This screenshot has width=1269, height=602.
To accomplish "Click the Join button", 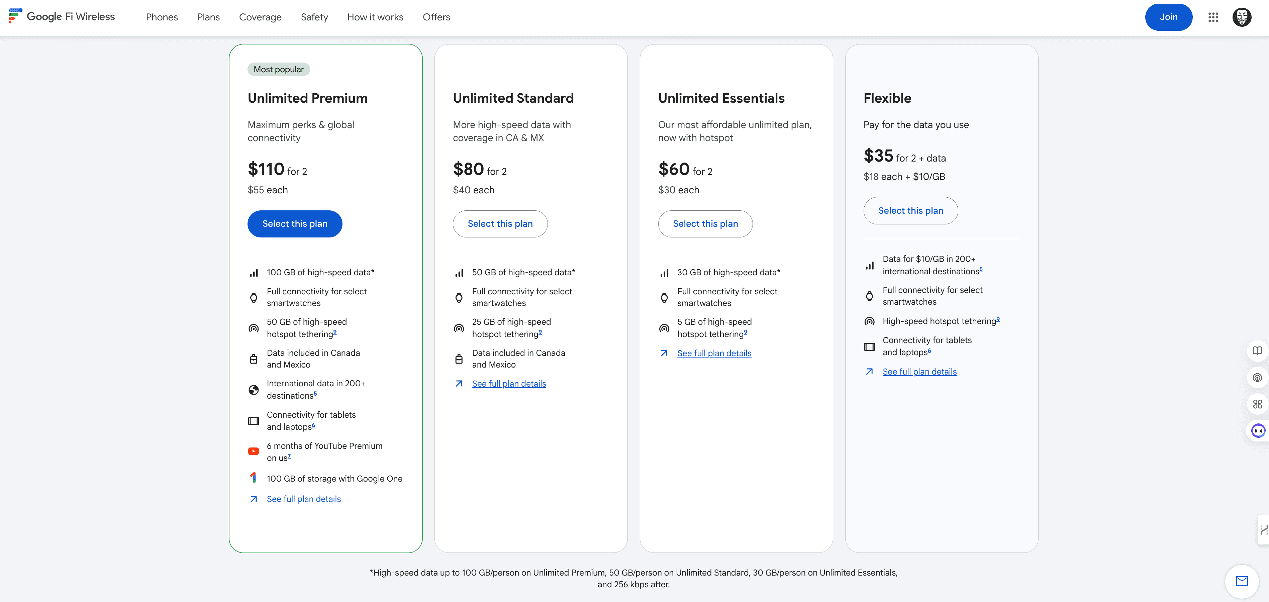I will [x=1169, y=17].
